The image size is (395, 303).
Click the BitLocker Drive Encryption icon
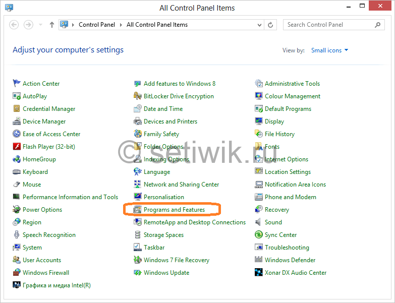138,96
